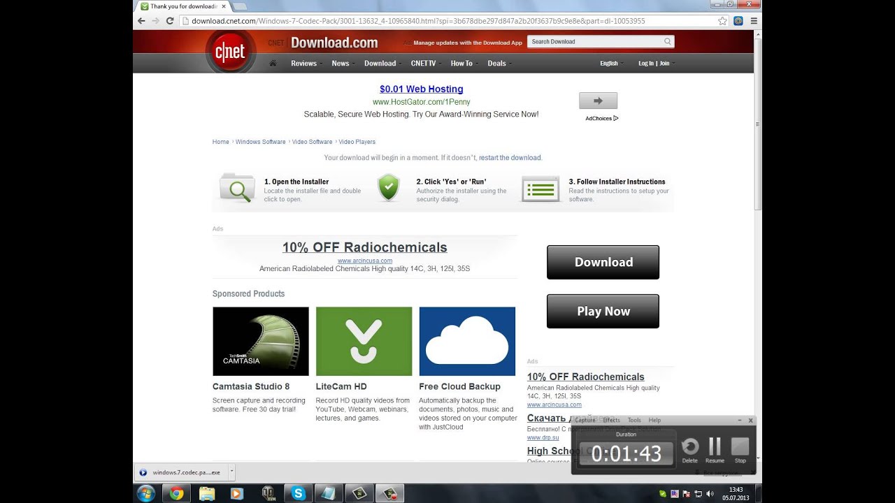This screenshot has height=503, width=895.
Task: Click the green shield checkmark icon
Action: 388,188
